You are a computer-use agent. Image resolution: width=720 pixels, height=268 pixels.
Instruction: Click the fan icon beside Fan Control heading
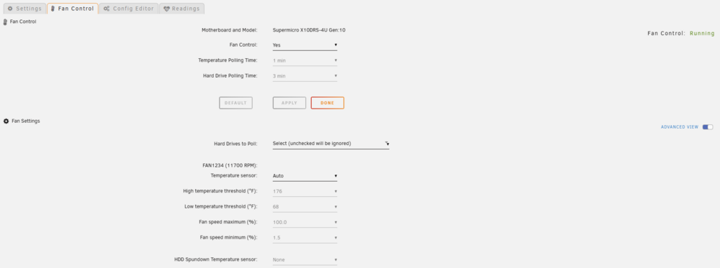click(x=5, y=22)
